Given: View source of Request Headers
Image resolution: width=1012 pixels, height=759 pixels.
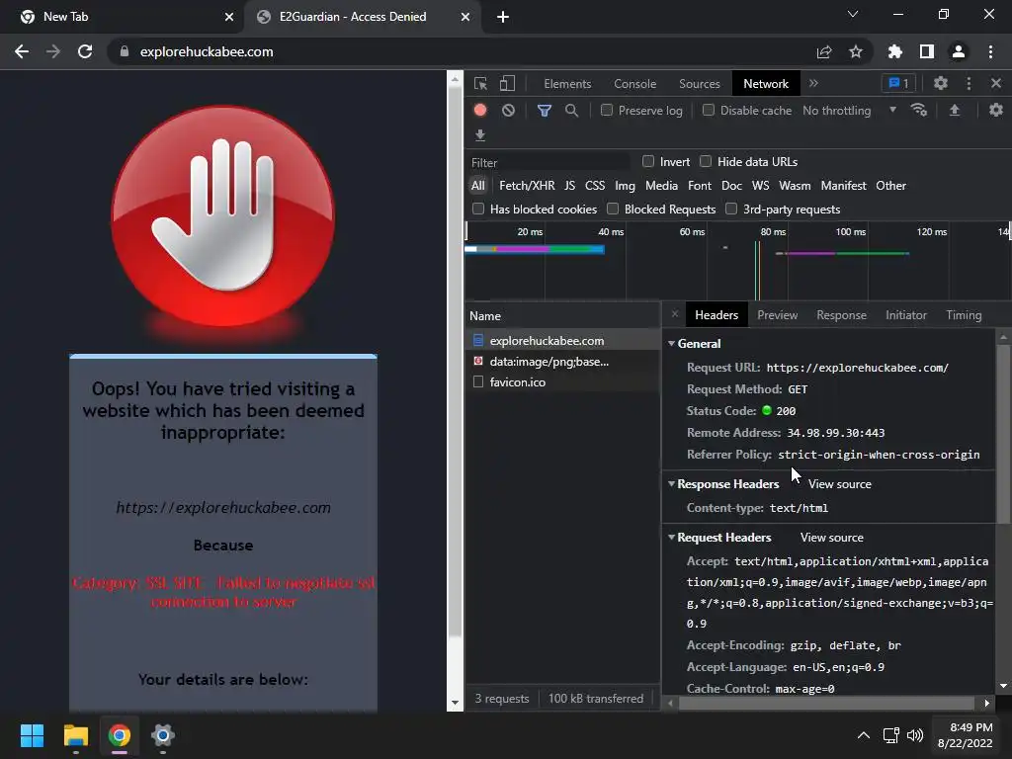Looking at the screenshot, I should (x=831, y=537).
